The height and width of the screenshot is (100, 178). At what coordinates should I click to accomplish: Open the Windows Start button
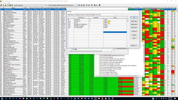pos(2,99)
